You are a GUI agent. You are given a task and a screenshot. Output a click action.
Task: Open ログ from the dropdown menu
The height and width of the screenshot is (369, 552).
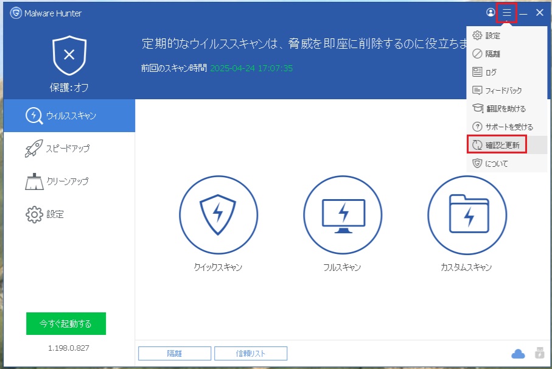(x=506, y=72)
